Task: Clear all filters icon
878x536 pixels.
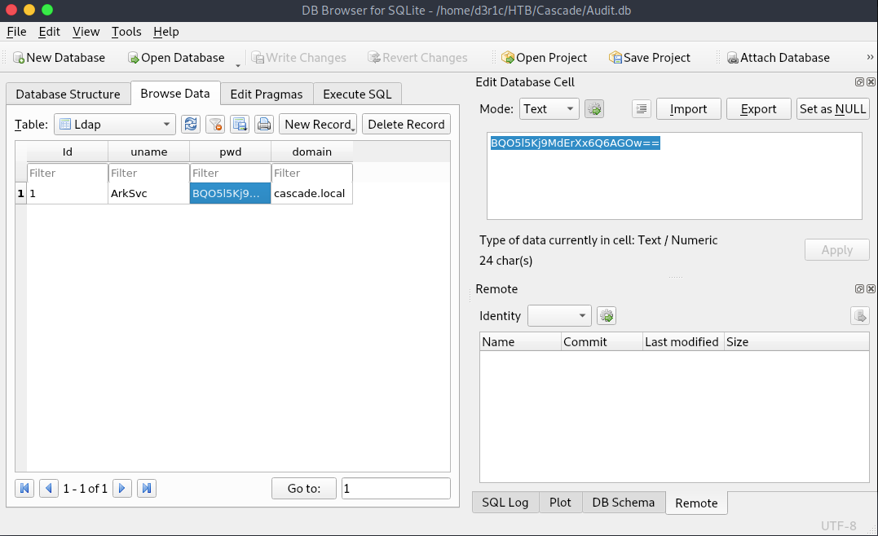Action: pyautogui.click(x=215, y=124)
